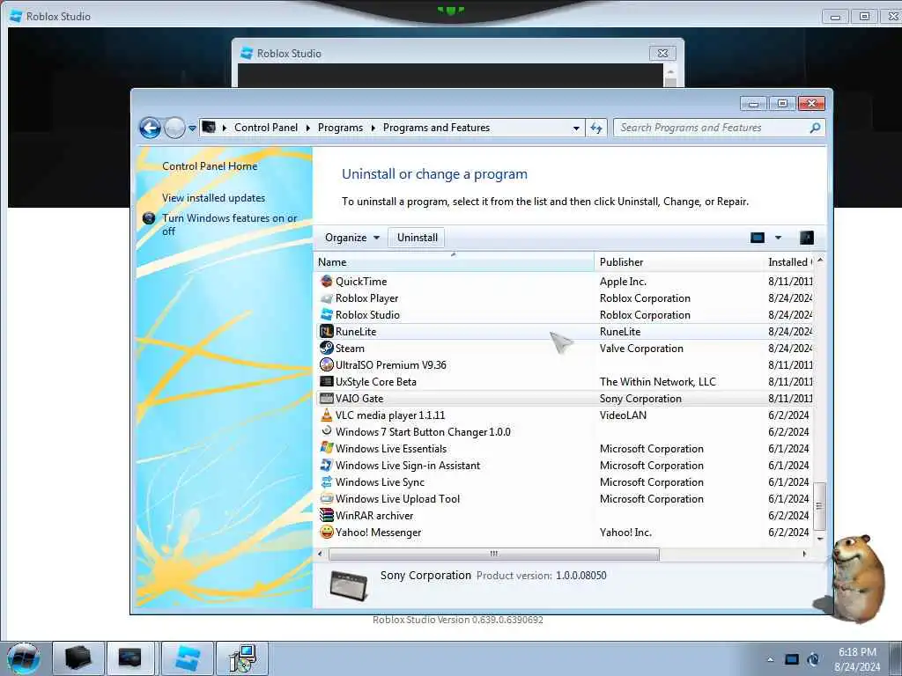Screen dimensions: 902x676
Task: Open the Windows Start orb
Action: (x=24, y=658)
